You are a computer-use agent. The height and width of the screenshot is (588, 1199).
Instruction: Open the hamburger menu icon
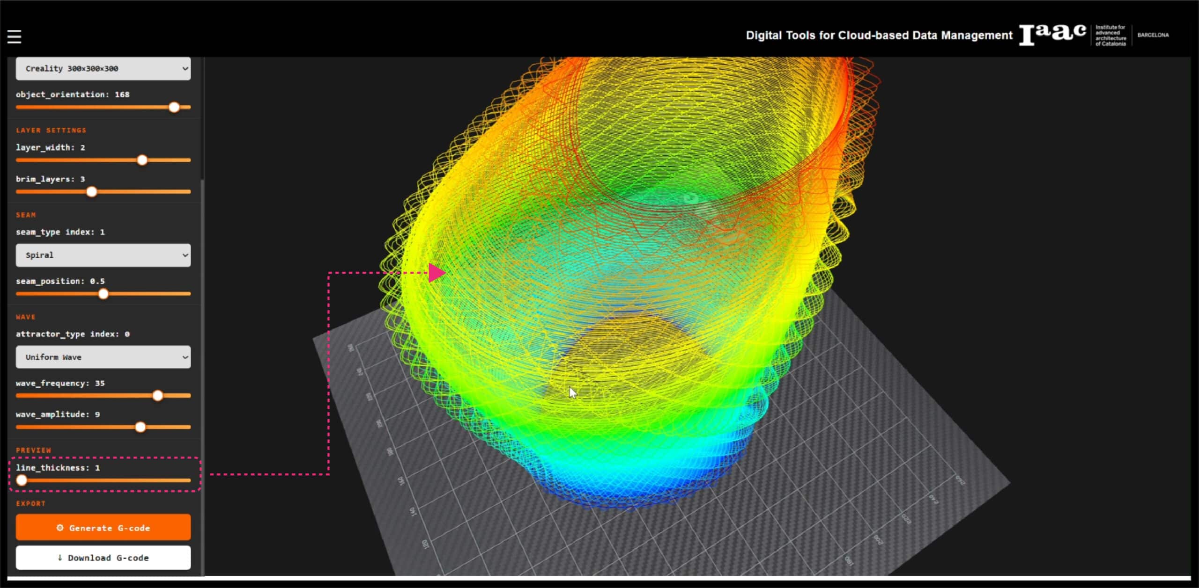(14, 36)
